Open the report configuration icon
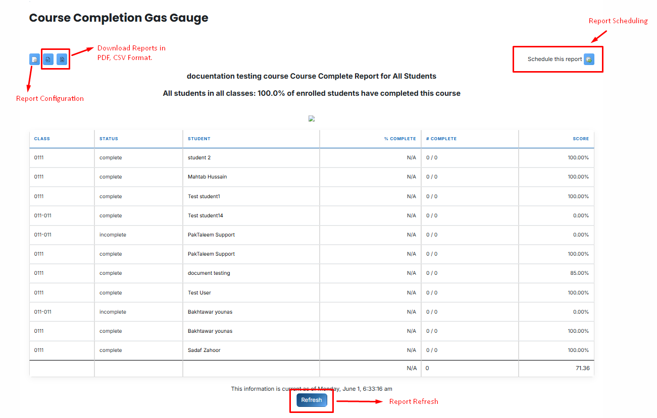This screenshot has height=418, width=657. (34, 59)
